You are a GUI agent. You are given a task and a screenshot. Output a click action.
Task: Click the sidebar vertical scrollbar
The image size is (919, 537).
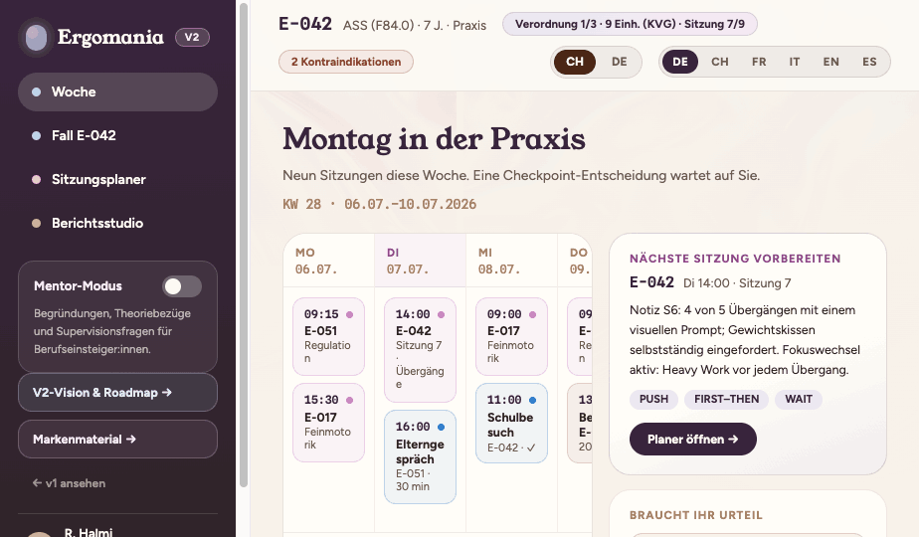tap(244, 247)
